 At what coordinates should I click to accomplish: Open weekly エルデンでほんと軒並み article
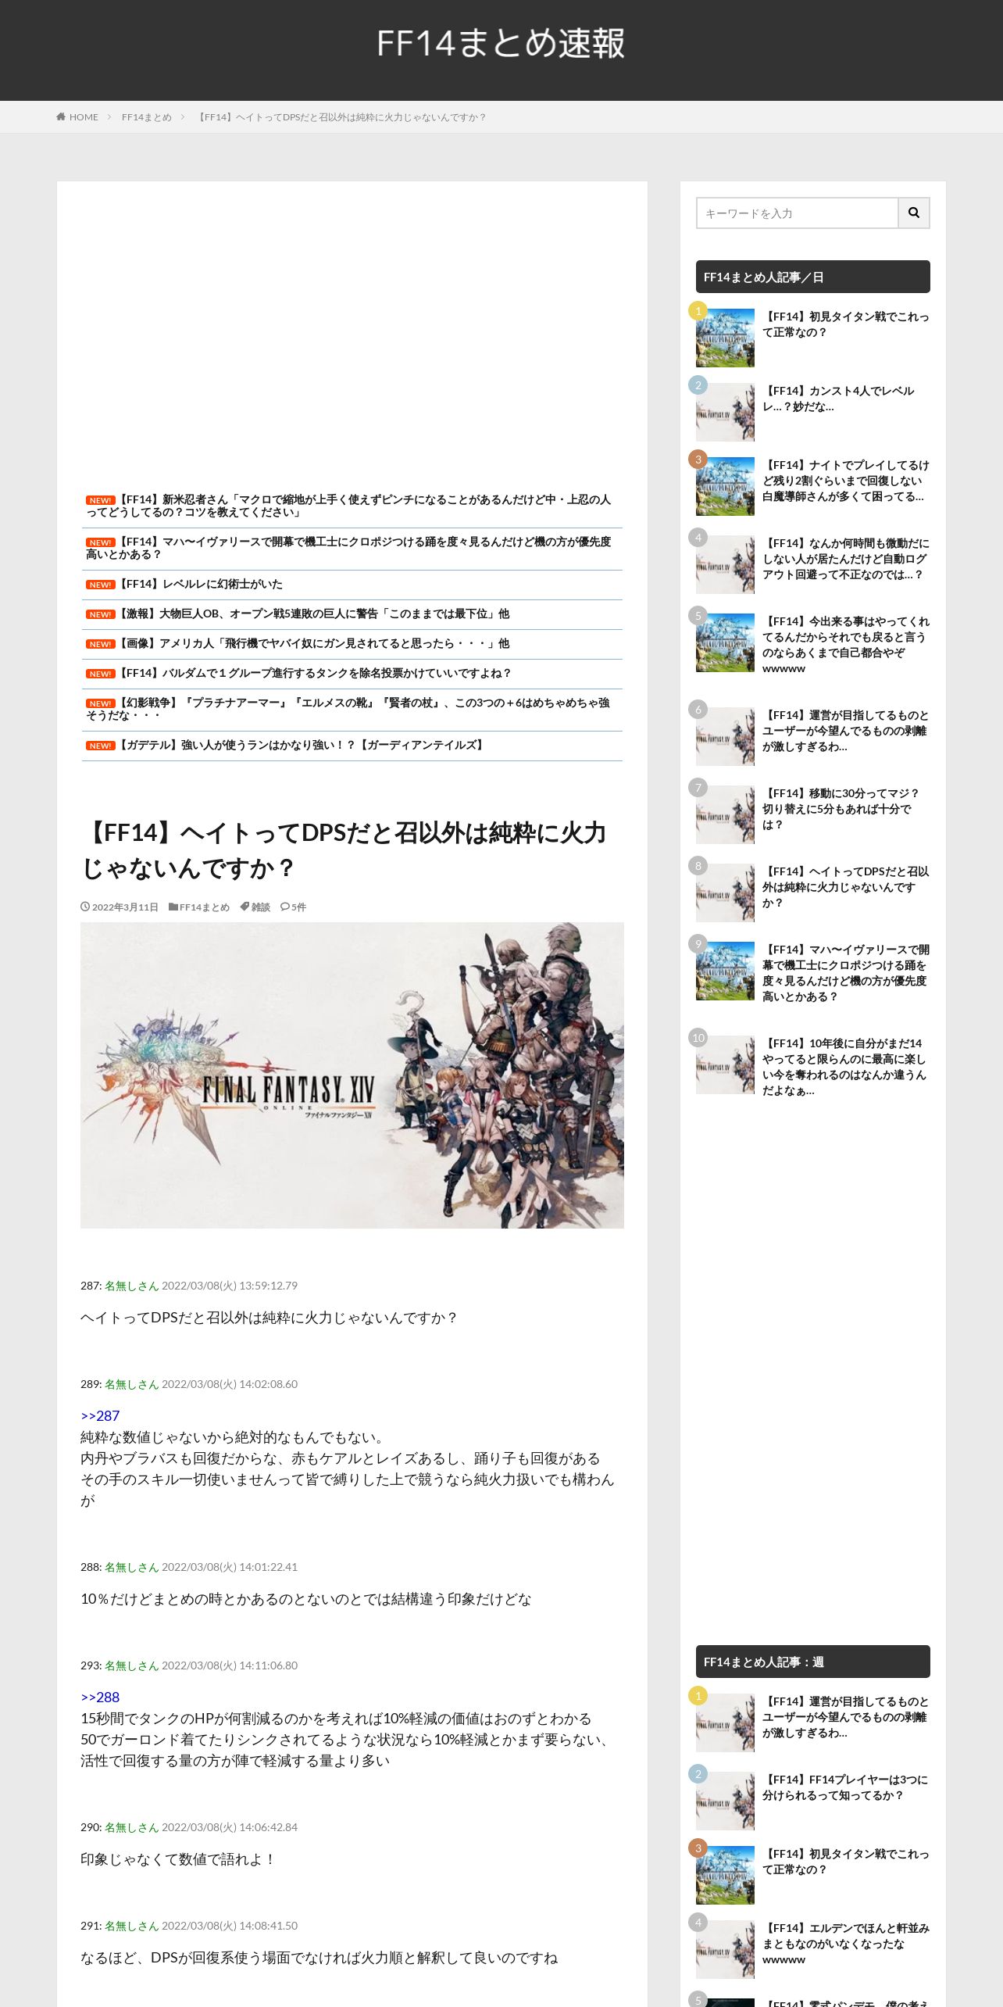coord(846,1944)
